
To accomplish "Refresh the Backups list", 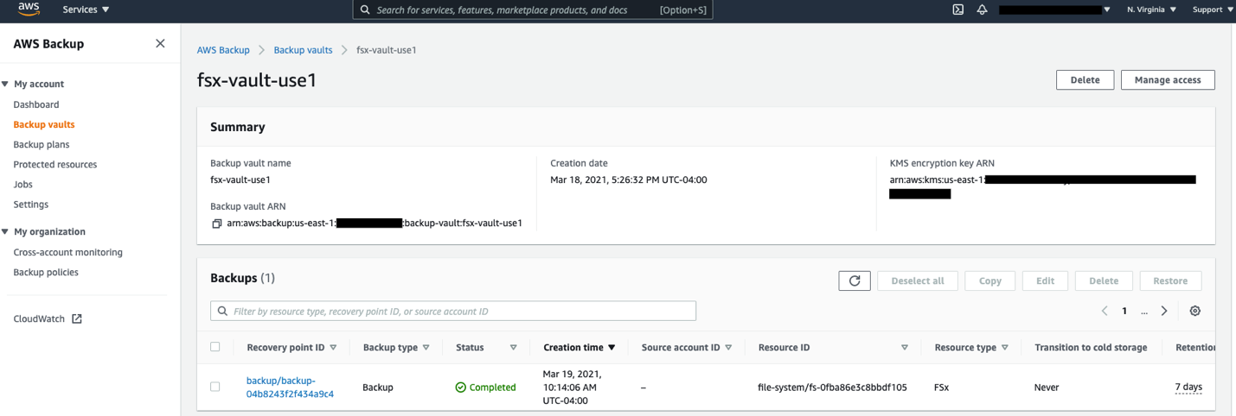I will pos(854,280).
